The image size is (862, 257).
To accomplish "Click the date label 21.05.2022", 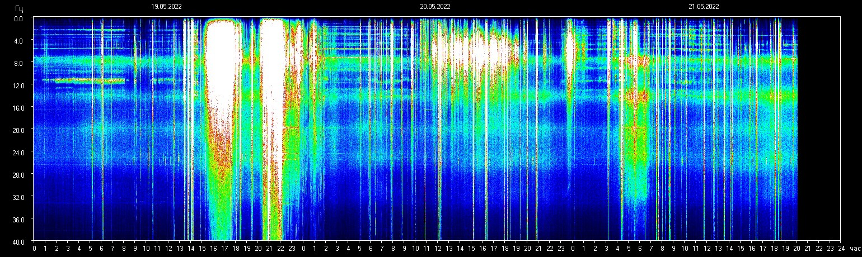I will [x=704, y=7].
